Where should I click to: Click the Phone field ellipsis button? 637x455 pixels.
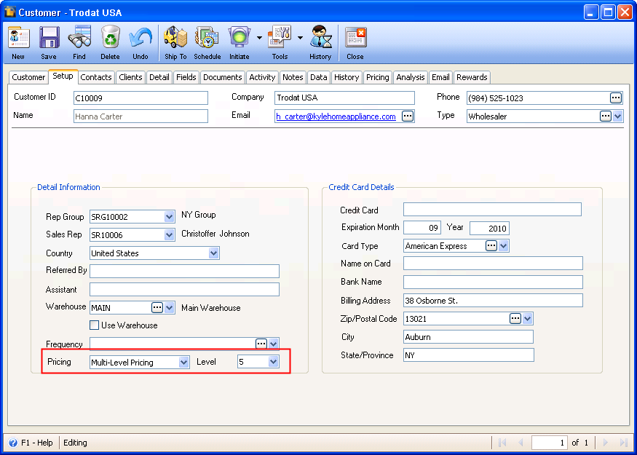pos(615,98)
